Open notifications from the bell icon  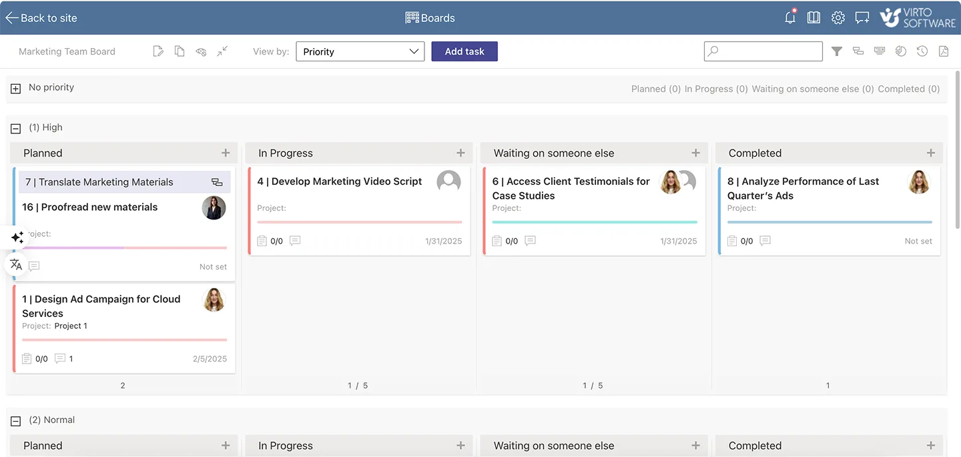(x=789, y=17)
